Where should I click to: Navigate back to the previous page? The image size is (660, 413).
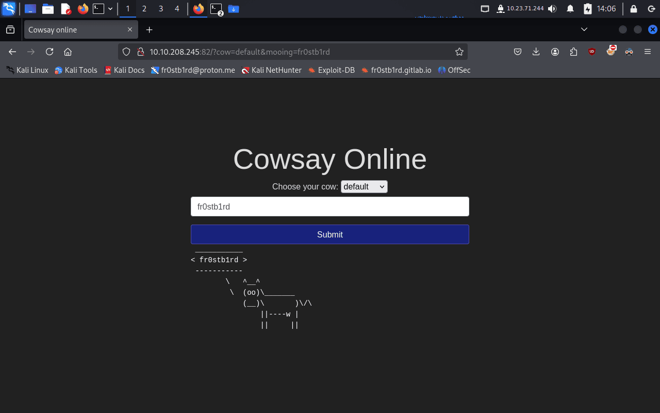12,52
